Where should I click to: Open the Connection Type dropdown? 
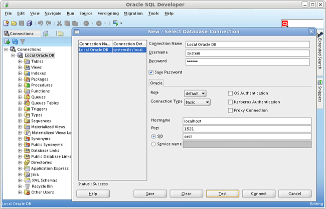click(197, 102)
